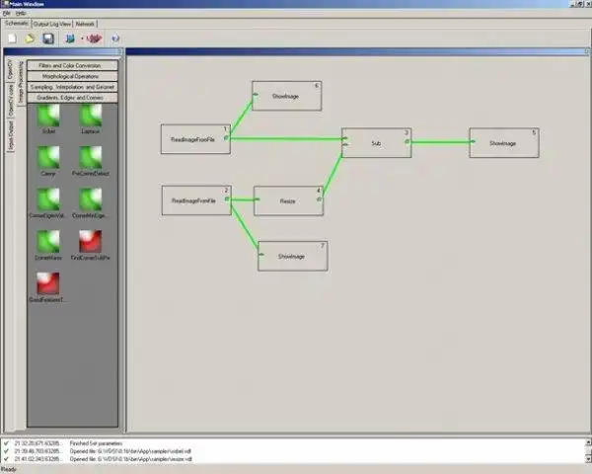
Task: Click the last log entry 'Opened file'
Action: tap(130, 459)
